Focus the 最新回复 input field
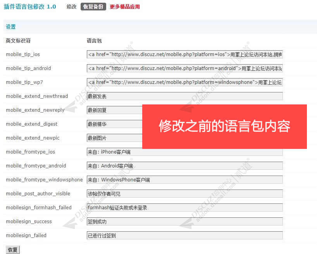 coord(115,110)
